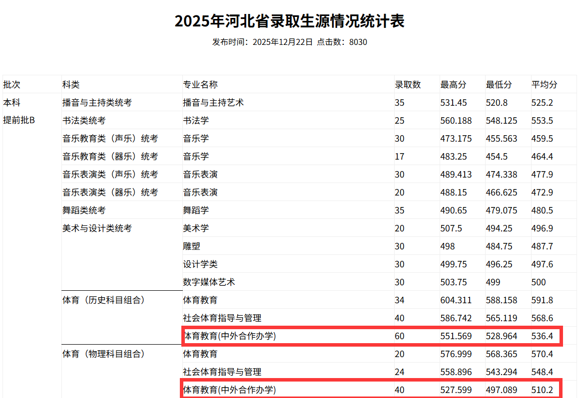Click the 本科 batch cell
The image size is (580, 398).
point(12,103)
